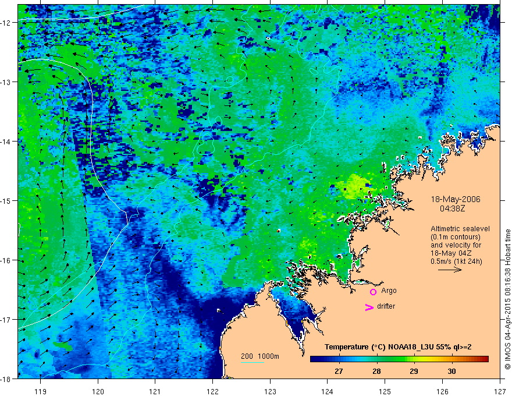Click latitude axis label -14
512x396 pixels.
tap(6, 142)
